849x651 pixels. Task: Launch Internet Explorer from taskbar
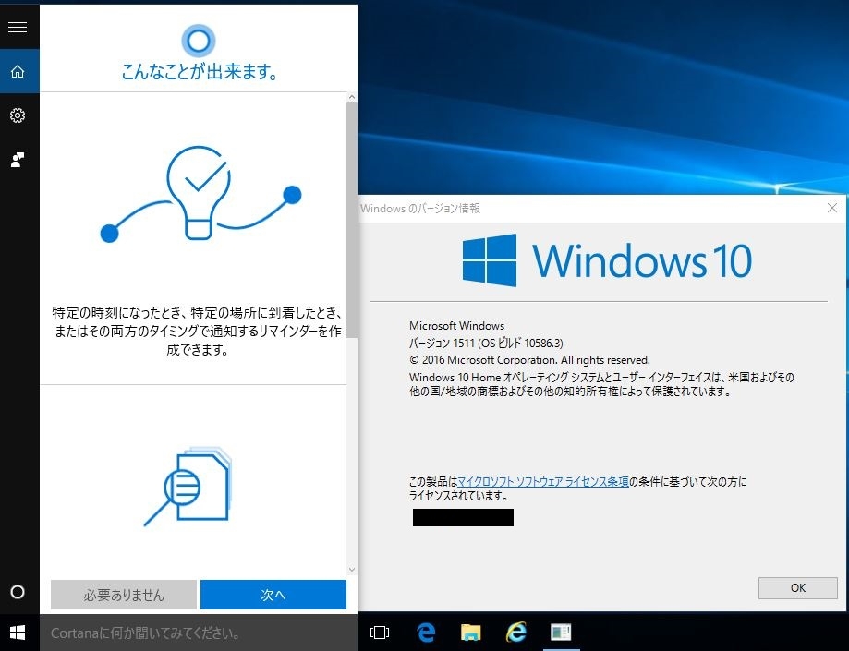coord(516,632)
